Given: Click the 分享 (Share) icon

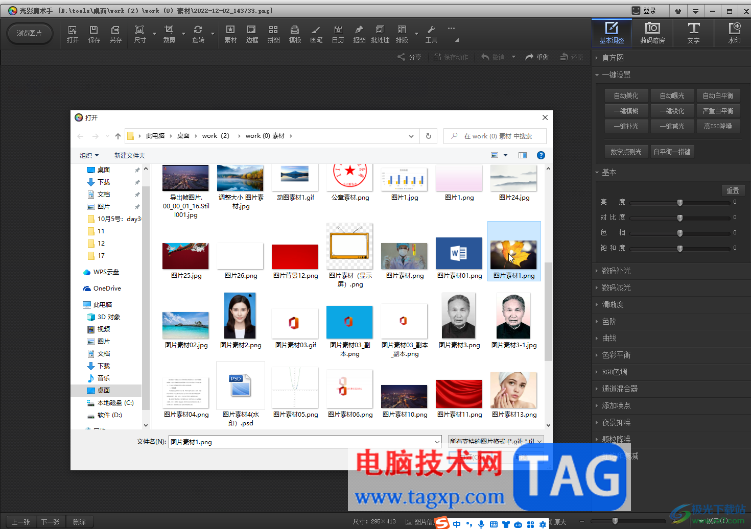Looking at the screenshot, I should pyautogui.click(x=410, y=57).
